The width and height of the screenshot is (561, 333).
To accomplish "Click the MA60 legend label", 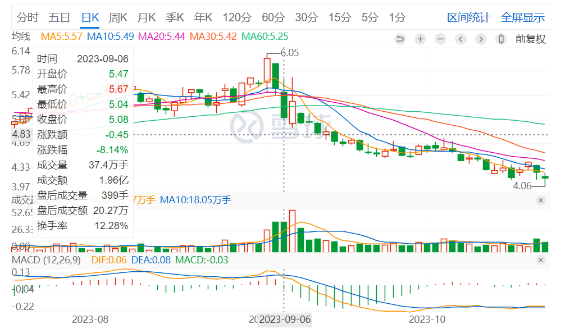I will pyautogui.click(x=264, y=37).
